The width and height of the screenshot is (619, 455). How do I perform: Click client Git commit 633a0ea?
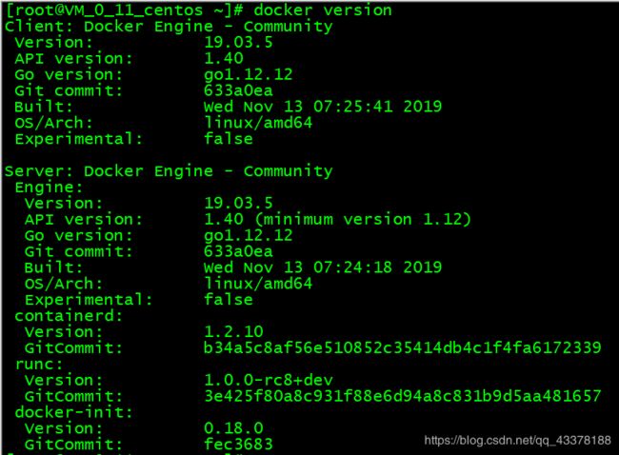(238, 90)
